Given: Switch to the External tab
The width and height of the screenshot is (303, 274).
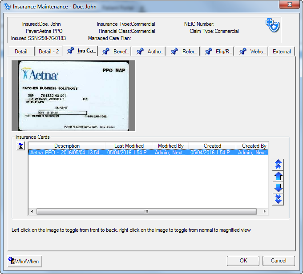Looking at the screenshot, I should pos(282,52).
